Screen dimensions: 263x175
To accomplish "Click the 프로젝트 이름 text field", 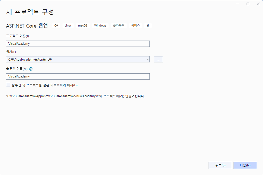I will 78,44.
